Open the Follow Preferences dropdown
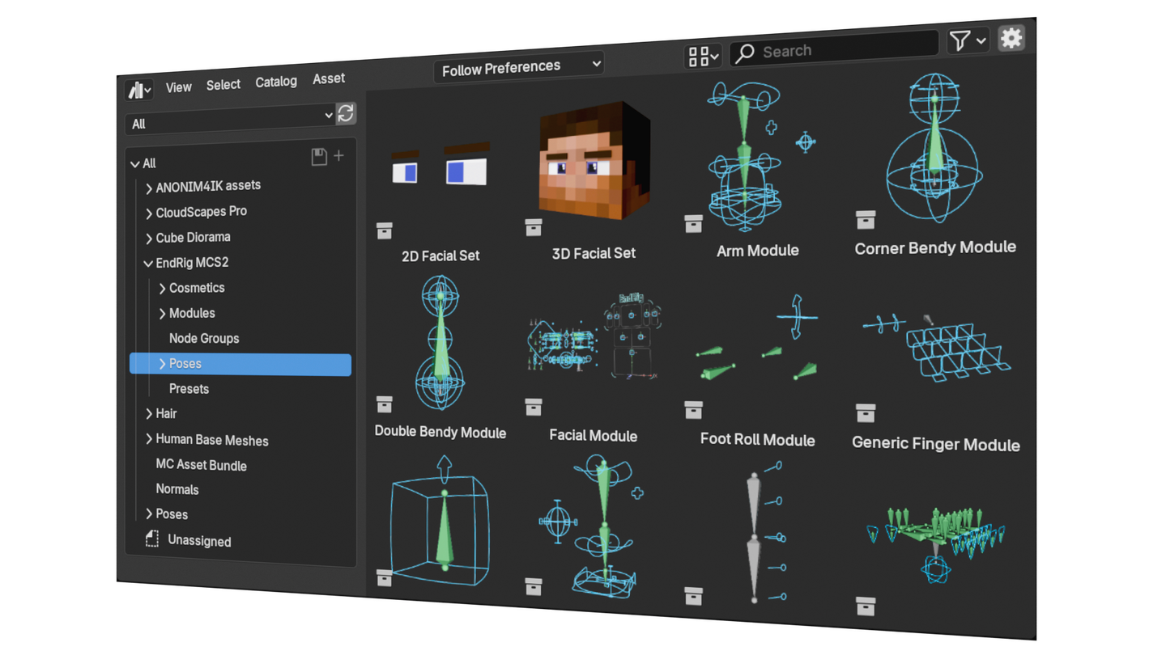 point(519,67)
